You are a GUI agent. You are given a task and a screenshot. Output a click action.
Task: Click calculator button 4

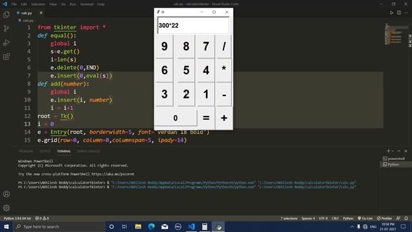pyautogui.click(x=206, y=70)
